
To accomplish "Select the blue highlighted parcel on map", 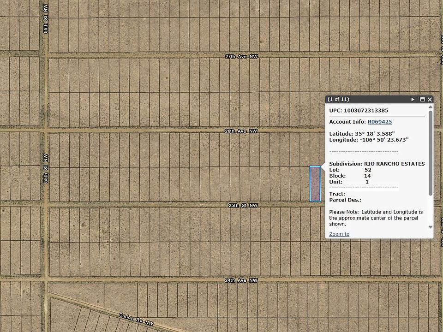I will pos(315,184).
